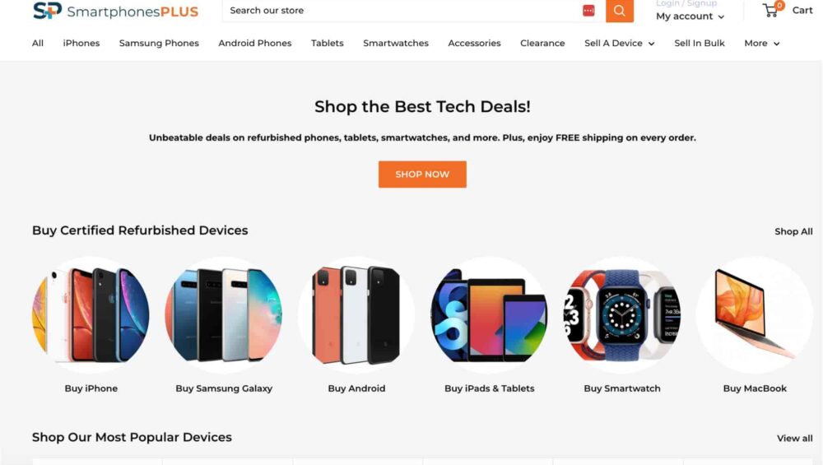
Task: Select the Buy MacBook category image
Action: click(755, 315)
